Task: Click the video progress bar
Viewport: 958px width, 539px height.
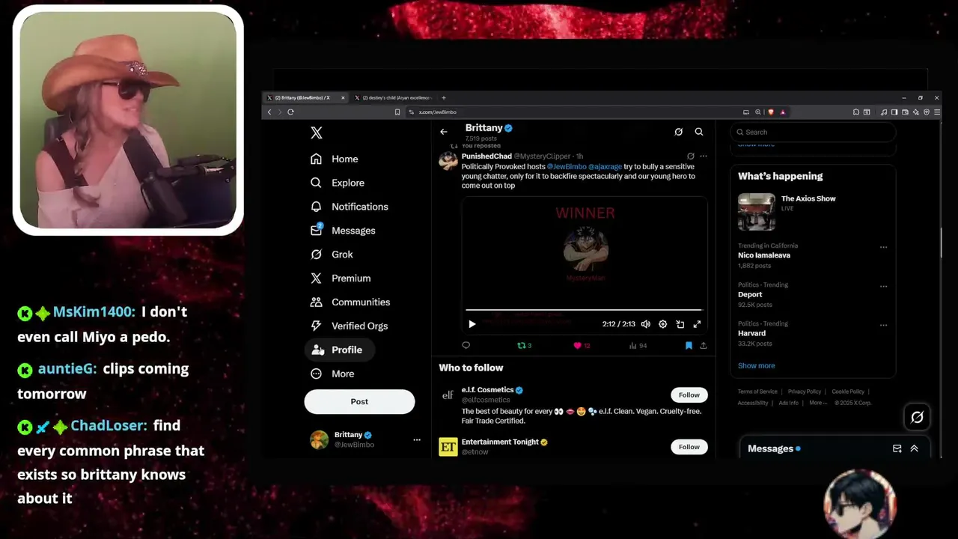Action: click(x=584, y=309)
